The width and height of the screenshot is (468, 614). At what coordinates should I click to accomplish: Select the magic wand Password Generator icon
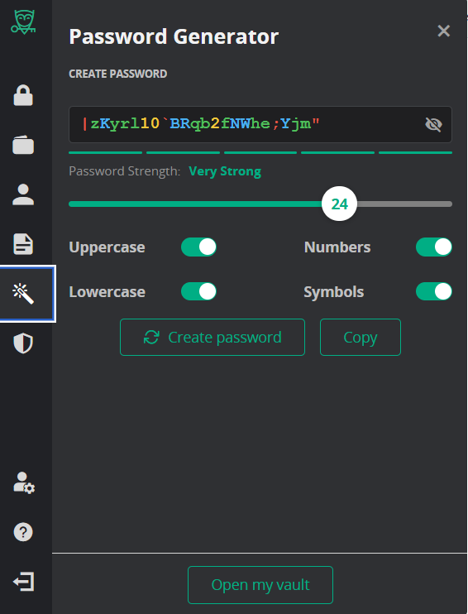23,294
